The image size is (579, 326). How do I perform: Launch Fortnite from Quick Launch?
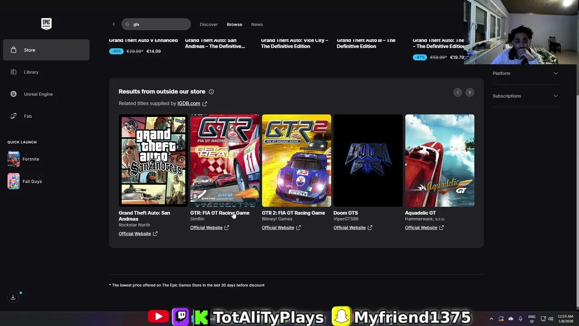point(24,159)
